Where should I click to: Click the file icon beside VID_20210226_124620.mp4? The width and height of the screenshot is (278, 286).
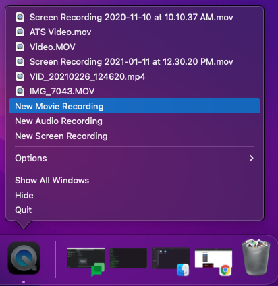click(x=20, y=76)
